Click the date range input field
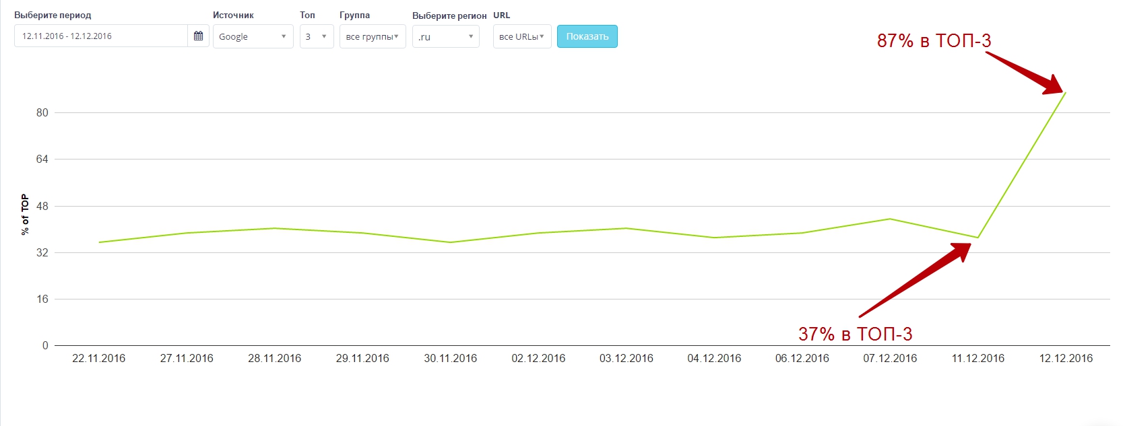 (x=101, y=36)
